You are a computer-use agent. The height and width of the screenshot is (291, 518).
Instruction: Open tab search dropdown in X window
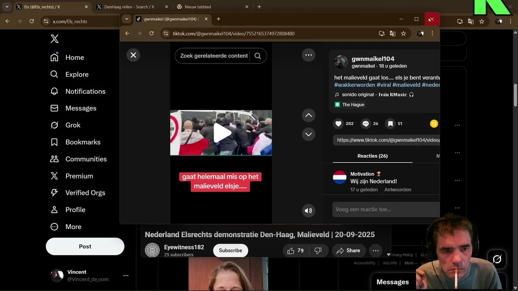[x=7, y=7]
